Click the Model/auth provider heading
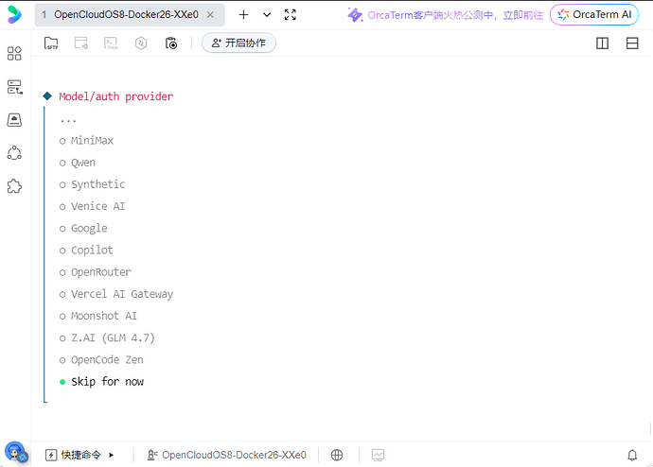This screenshot has height=467, width=653. point(115,96)
